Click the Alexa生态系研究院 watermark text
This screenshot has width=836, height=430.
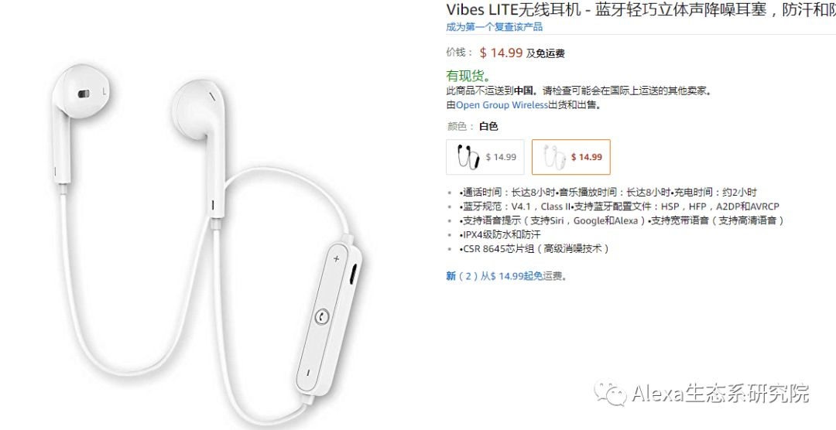pos(720,394)
